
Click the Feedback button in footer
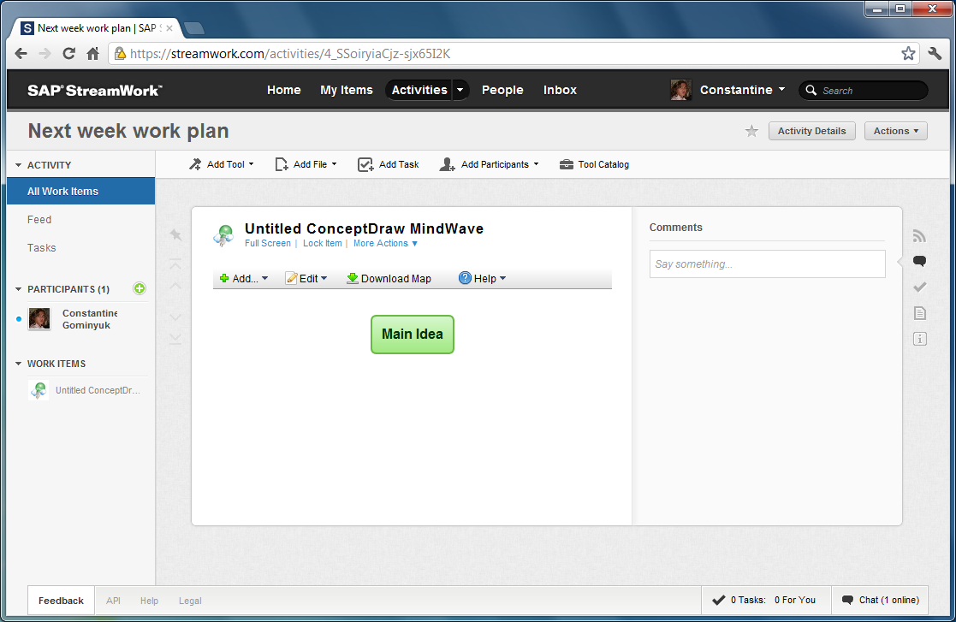click(x=61, y=601)
